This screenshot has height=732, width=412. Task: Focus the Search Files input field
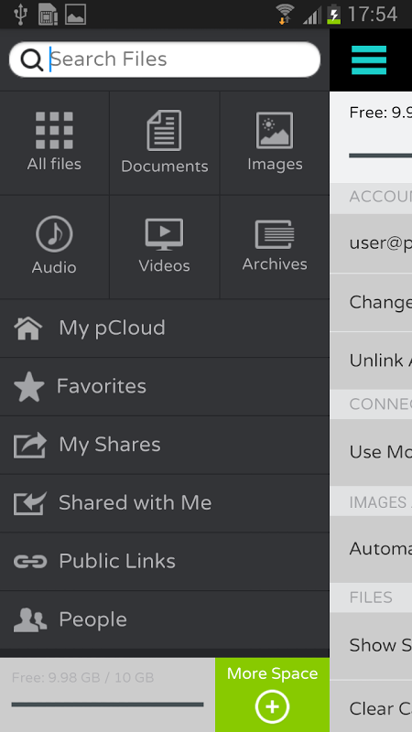[165, 59]
